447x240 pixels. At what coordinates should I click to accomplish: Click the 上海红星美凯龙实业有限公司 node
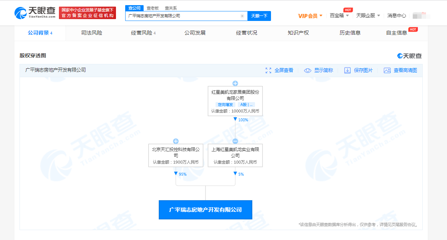pos(235,155)
